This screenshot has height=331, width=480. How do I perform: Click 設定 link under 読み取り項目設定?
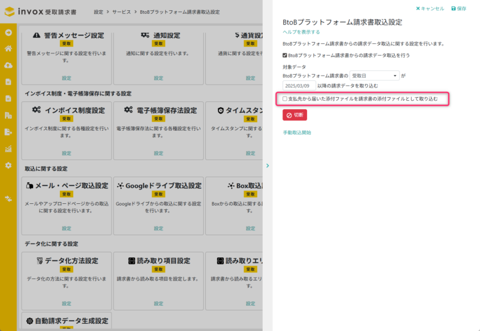point(158,304)
